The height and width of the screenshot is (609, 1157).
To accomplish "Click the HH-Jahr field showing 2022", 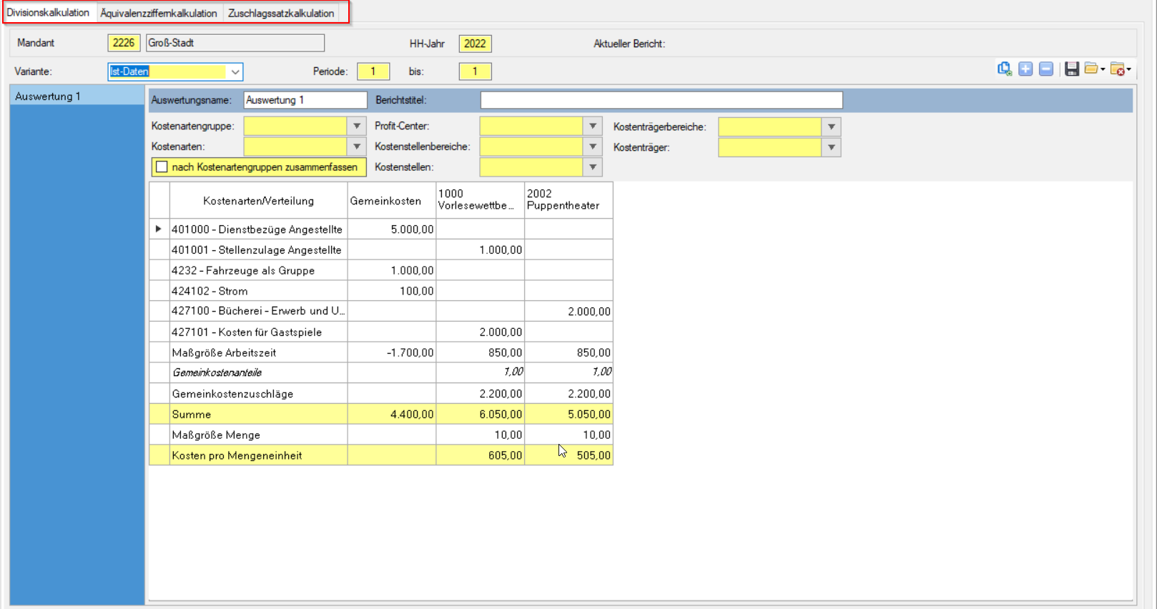I will (475, 44).
